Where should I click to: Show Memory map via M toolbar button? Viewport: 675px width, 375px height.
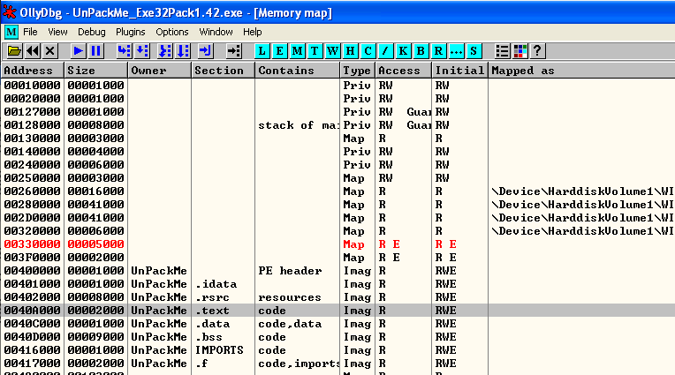[297, 51]
